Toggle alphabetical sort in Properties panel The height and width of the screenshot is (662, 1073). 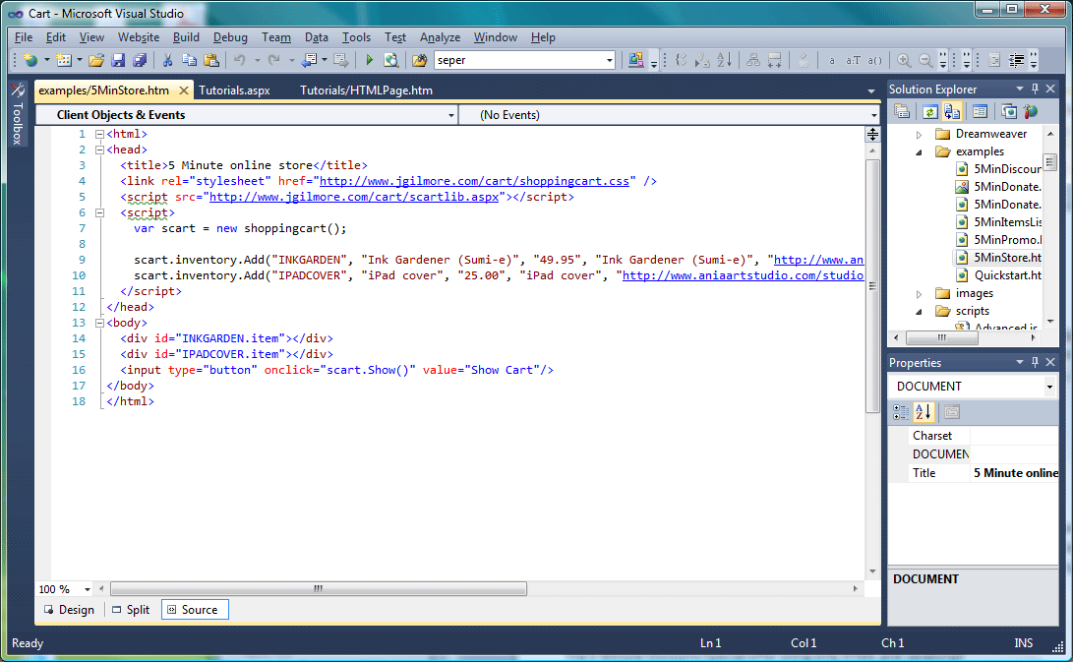pos(923,412)
